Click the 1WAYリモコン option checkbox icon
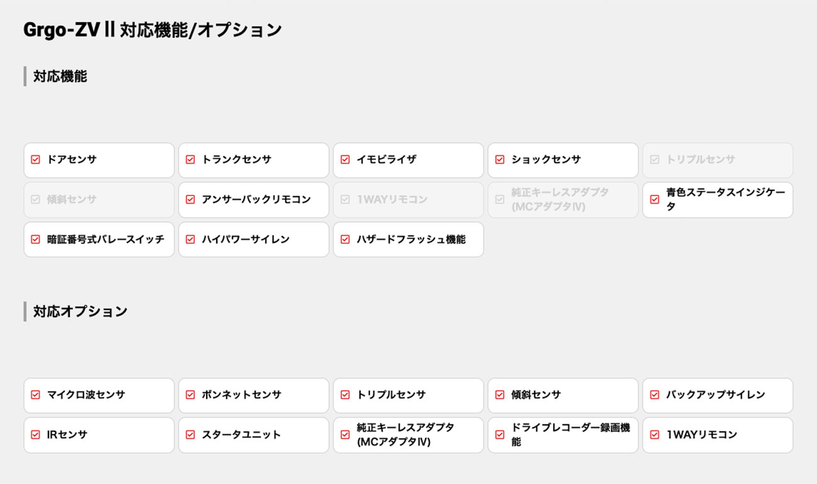 point(654,434)
